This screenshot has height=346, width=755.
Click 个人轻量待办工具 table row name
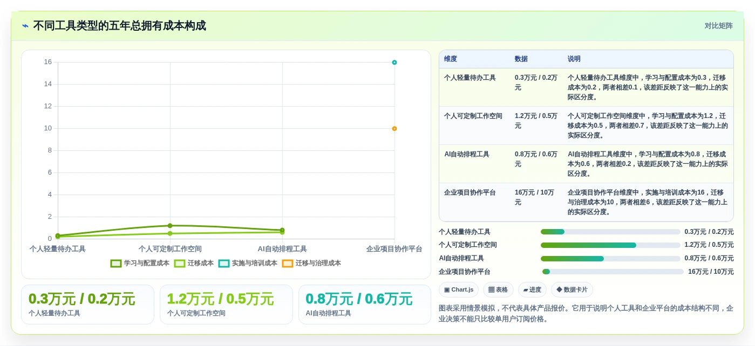(470, 78)
